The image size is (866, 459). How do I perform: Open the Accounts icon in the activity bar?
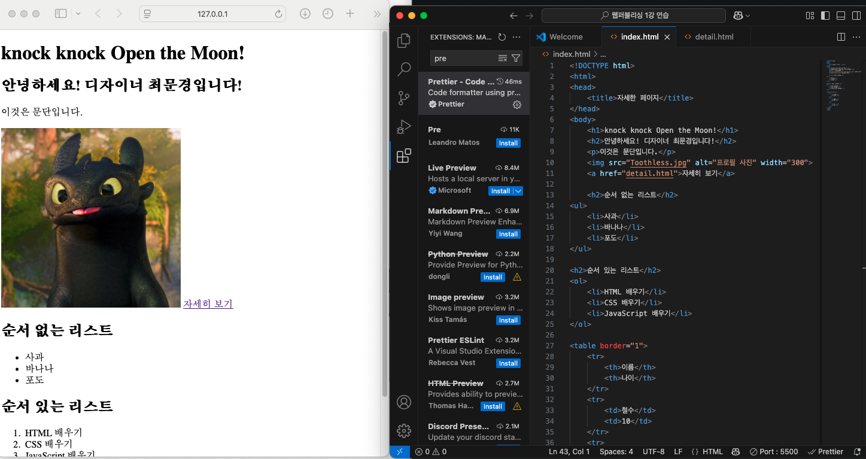click(404, 402)
